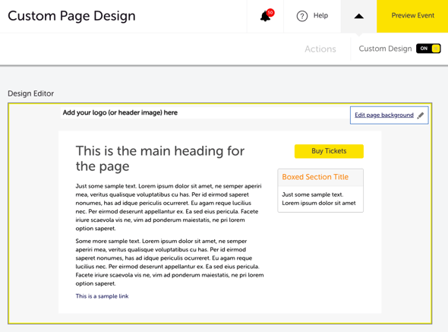The image size is (448, 332).
Task: Open the Help link in header
Action: click(x=320, y=15)
